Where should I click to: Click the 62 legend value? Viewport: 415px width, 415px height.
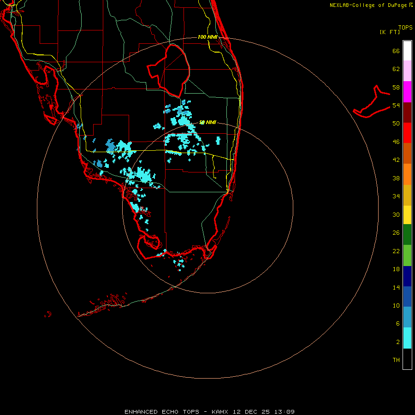(396, 69)
